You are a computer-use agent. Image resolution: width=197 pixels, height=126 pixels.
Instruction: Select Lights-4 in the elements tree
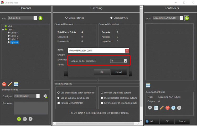(14, 42)
